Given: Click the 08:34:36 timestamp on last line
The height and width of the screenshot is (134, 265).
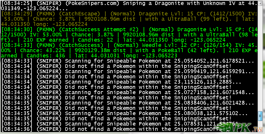Looking at the screenshot, I should [17, 129].
